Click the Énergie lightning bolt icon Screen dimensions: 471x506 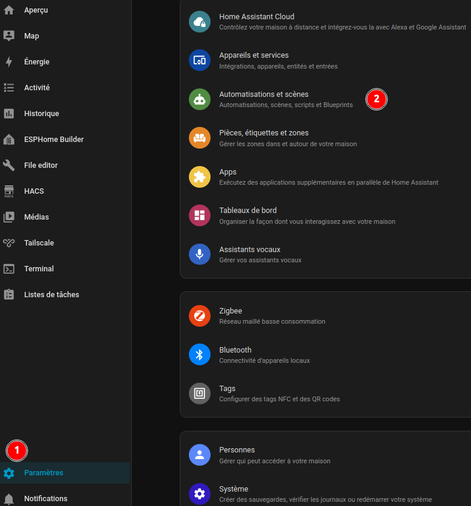pos(8,61)
